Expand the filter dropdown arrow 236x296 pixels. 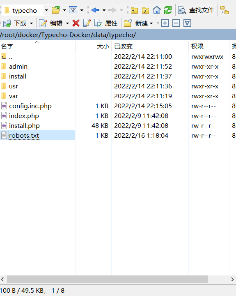pyautogui.click(x=82, y=10)
